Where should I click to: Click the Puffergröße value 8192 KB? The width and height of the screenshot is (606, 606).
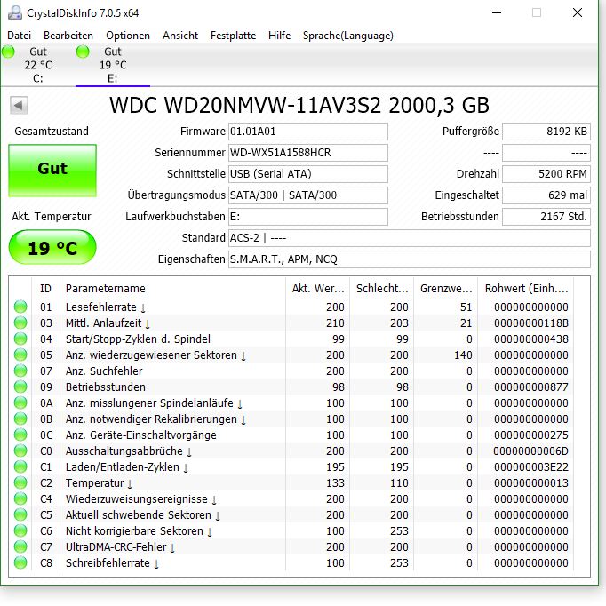546,132
